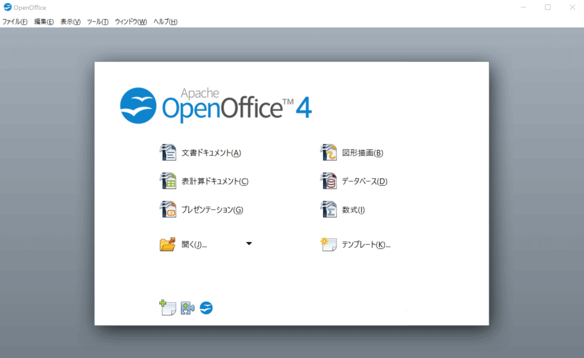
Task: Open the ツール(T) menu
Action: 97,21
